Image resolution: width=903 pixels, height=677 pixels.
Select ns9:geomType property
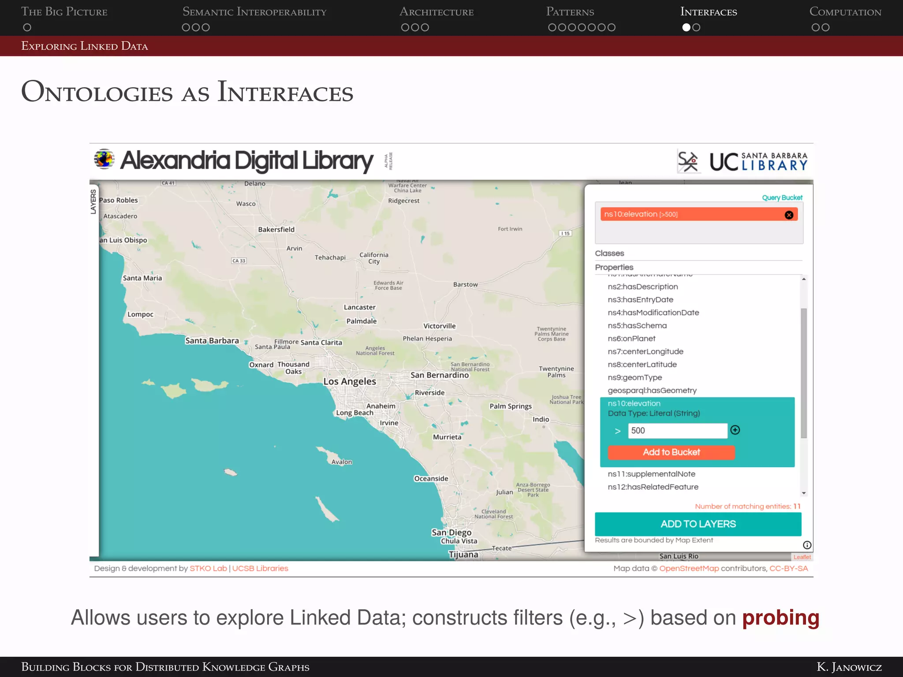click(x=634, y=378)
